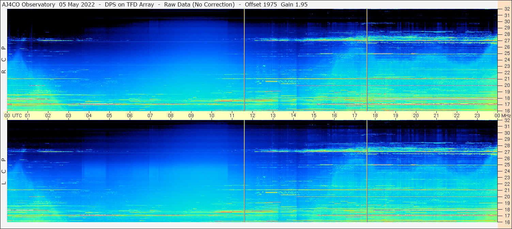Select hour tick "23" on UTC axis
The width and height of the screenshot is (512, 229).
477,116
